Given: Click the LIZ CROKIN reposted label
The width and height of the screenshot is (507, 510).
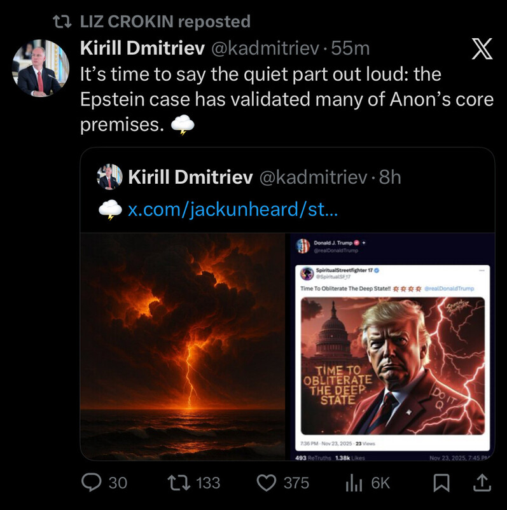Looking at the screenshot, I should pyautogui.click(x=165, y=22).
